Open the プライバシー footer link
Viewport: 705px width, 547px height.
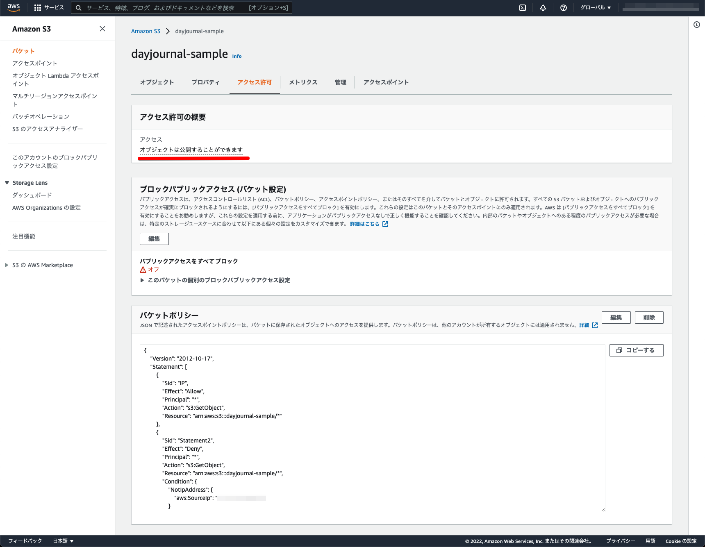click(621, 541)
